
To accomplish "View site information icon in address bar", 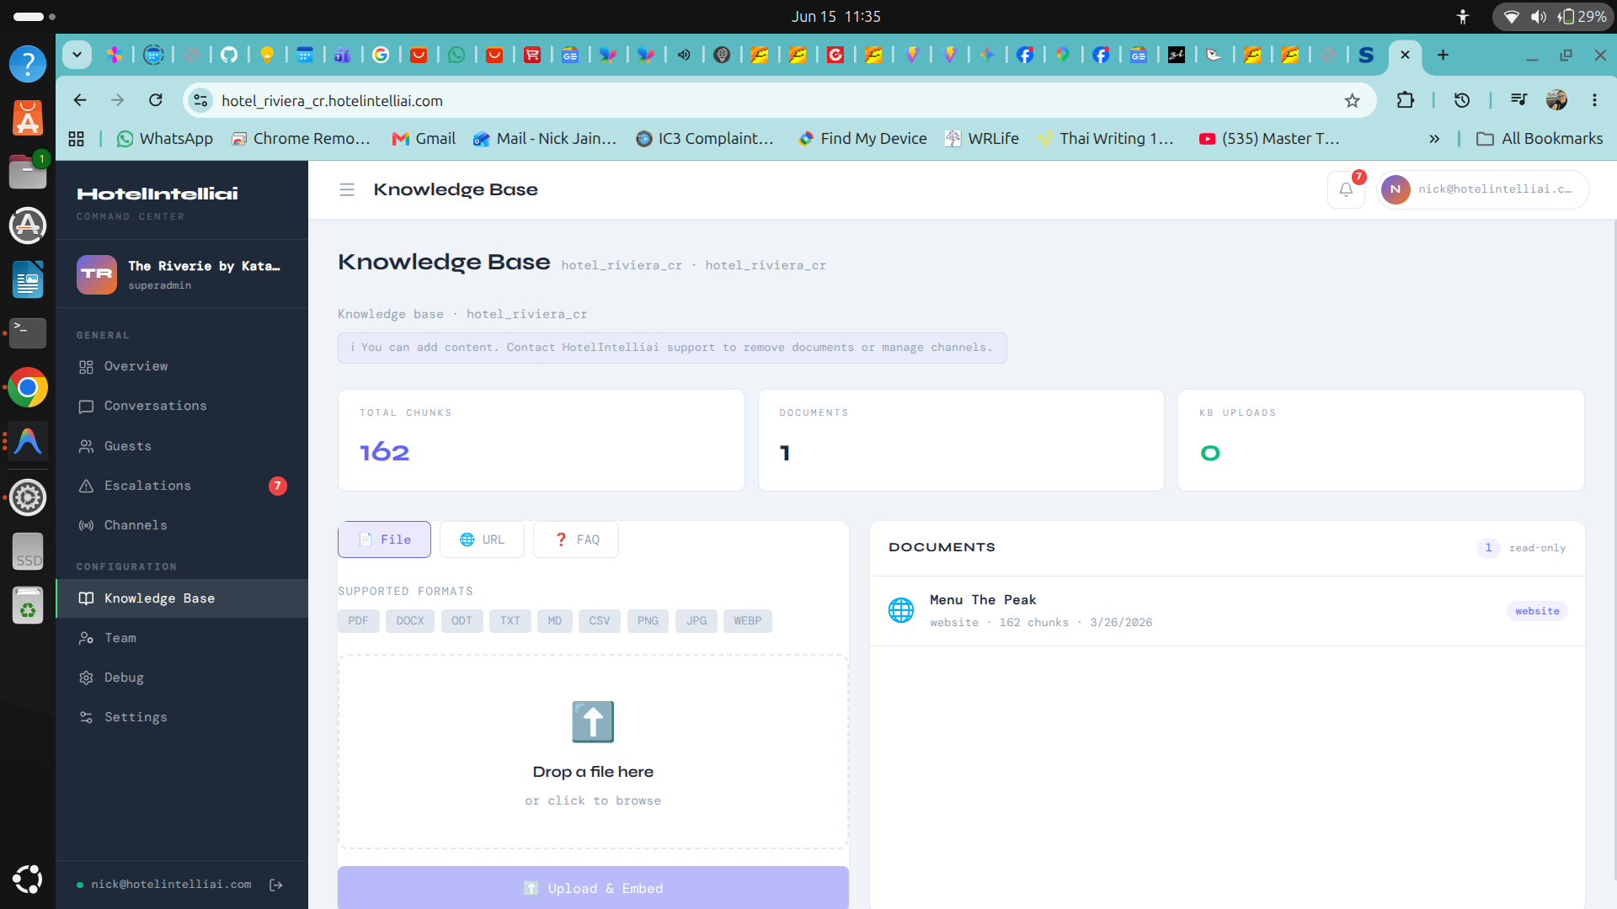I will [x=200, y=101].
